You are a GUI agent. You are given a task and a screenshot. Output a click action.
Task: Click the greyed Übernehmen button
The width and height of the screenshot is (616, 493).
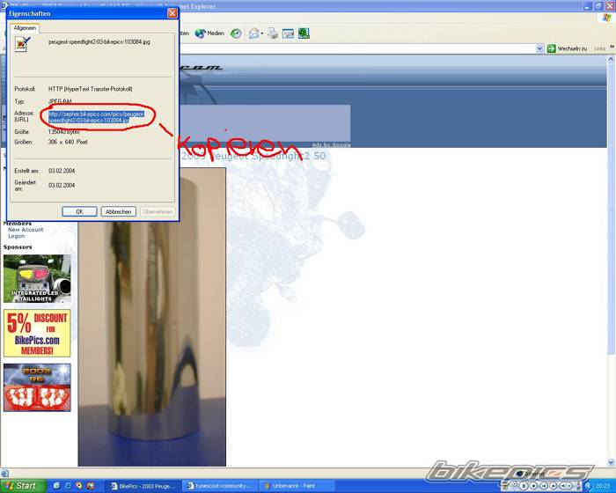coord(158,211)
